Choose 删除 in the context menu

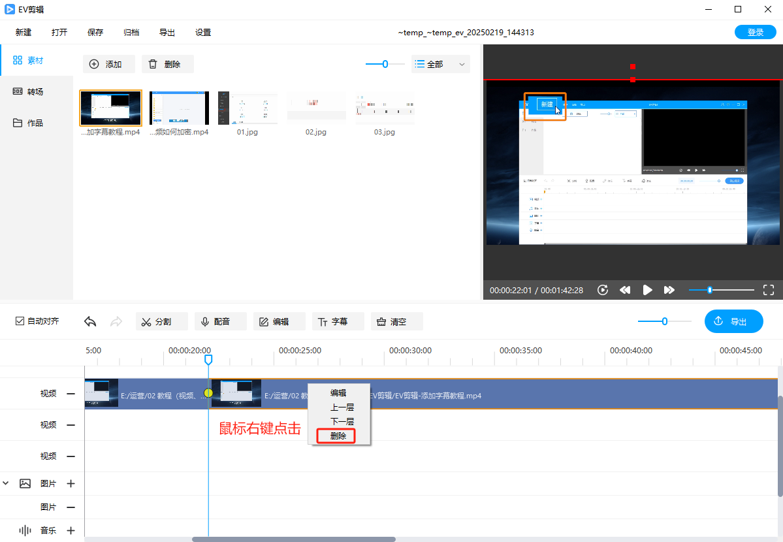pyautogui.click(x=338, y=436)
